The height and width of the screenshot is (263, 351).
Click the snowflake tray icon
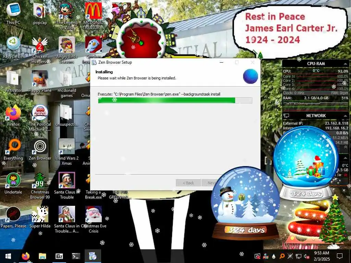coord(290,256)
